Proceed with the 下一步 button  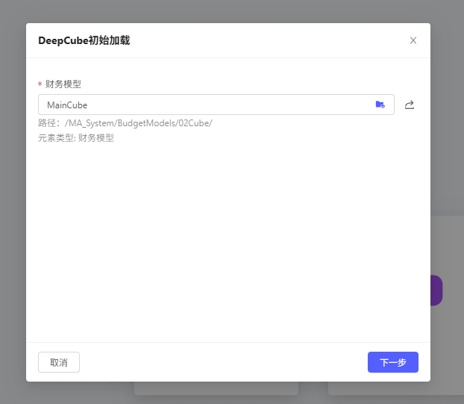(x=393, y=362)
